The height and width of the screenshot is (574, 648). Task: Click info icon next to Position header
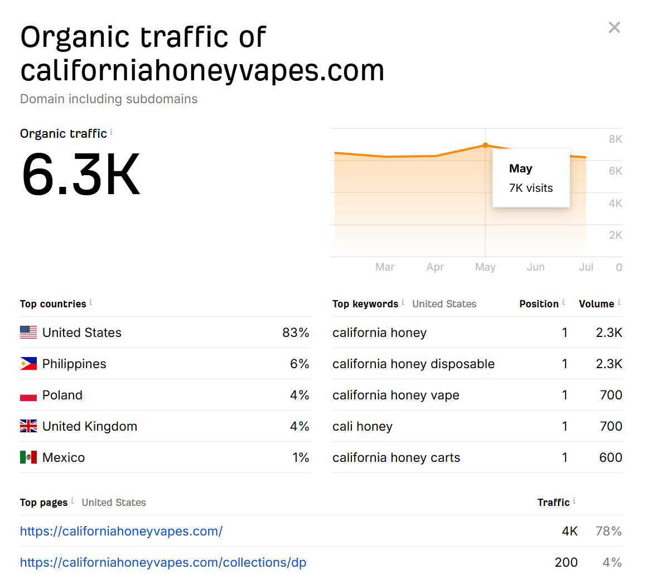click(563, 302)
